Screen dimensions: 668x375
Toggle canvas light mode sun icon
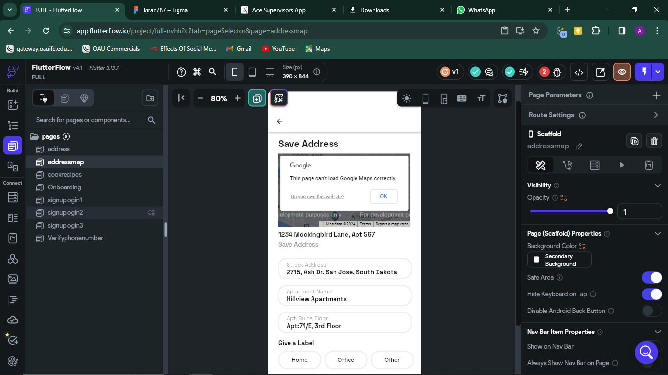pyautogui.click(x=406, y=99)
